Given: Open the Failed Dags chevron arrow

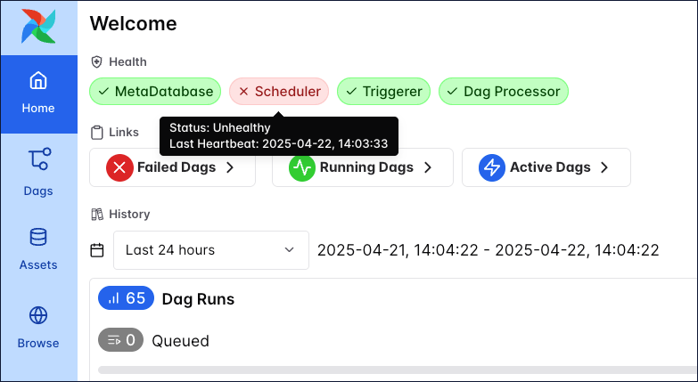Looking at the screenshot, I should 230,167.
